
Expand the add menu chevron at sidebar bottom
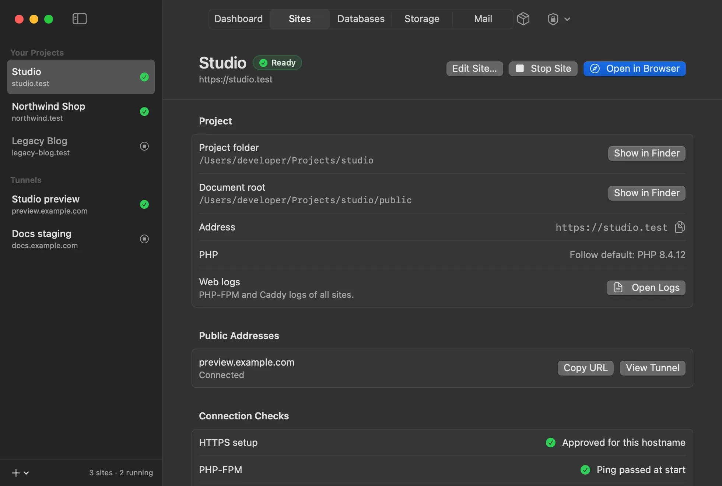click(26, 473)
